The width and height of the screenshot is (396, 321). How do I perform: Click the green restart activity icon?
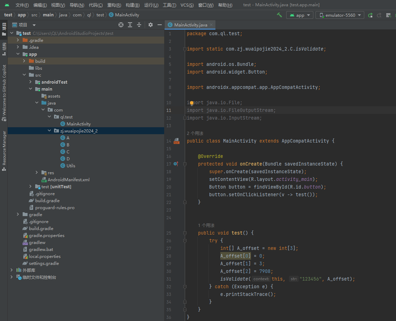(x=370, y=15)
